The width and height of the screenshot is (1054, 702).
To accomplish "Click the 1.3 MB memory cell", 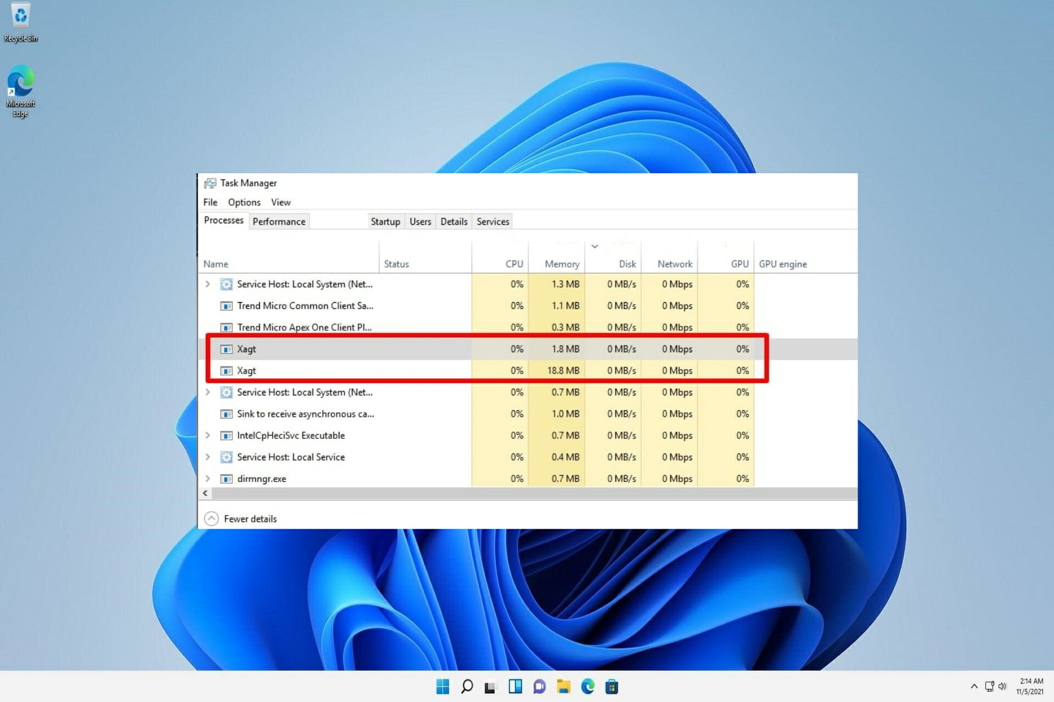I will [x=557, y=284].
